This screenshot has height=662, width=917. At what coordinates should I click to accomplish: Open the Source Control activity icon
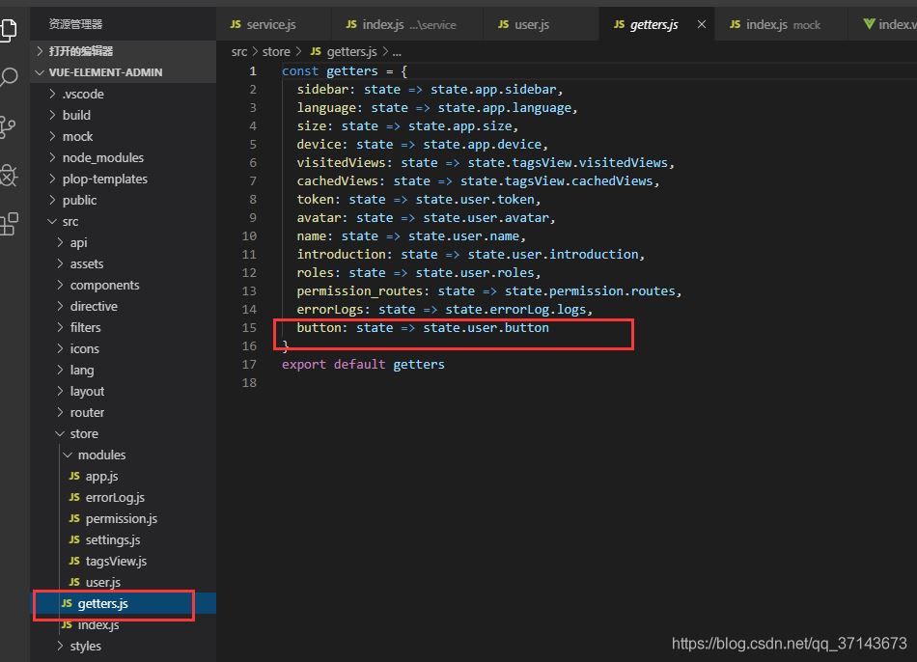(9, 126)
